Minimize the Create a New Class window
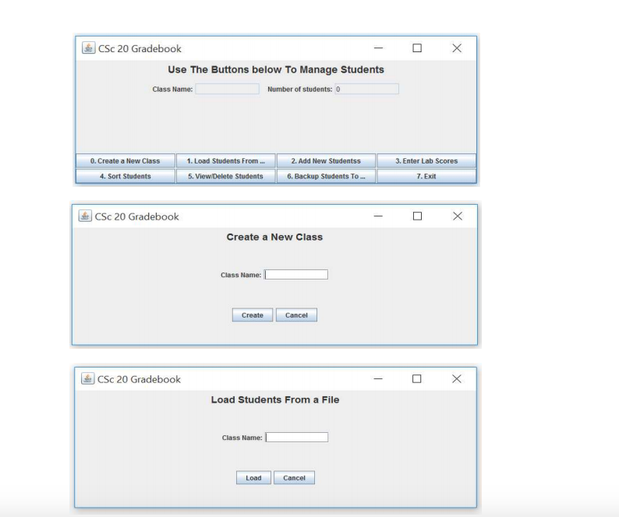This screenshot has height=517, width=619. (x=378, y=216)
